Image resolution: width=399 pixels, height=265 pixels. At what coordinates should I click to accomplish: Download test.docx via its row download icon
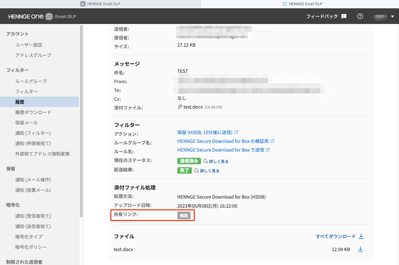coord(360,249)
